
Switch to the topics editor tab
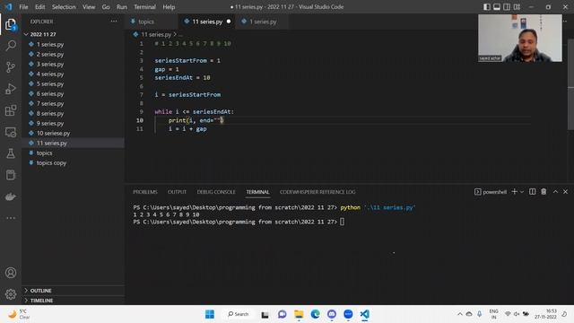[152, 22]
